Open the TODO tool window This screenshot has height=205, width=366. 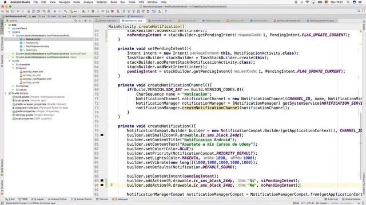point(23,199)
